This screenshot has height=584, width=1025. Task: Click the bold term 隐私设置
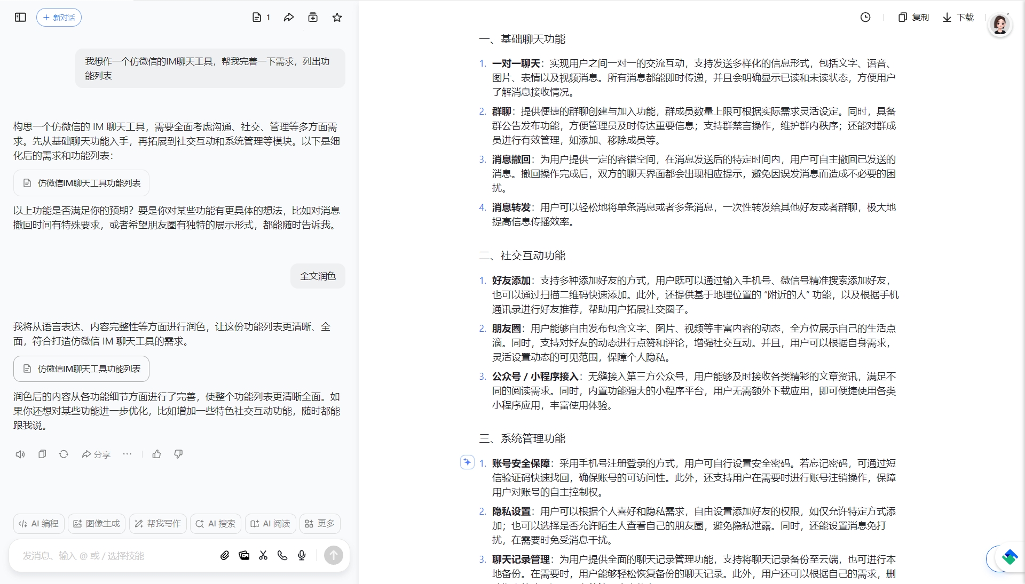pos(511,511)
